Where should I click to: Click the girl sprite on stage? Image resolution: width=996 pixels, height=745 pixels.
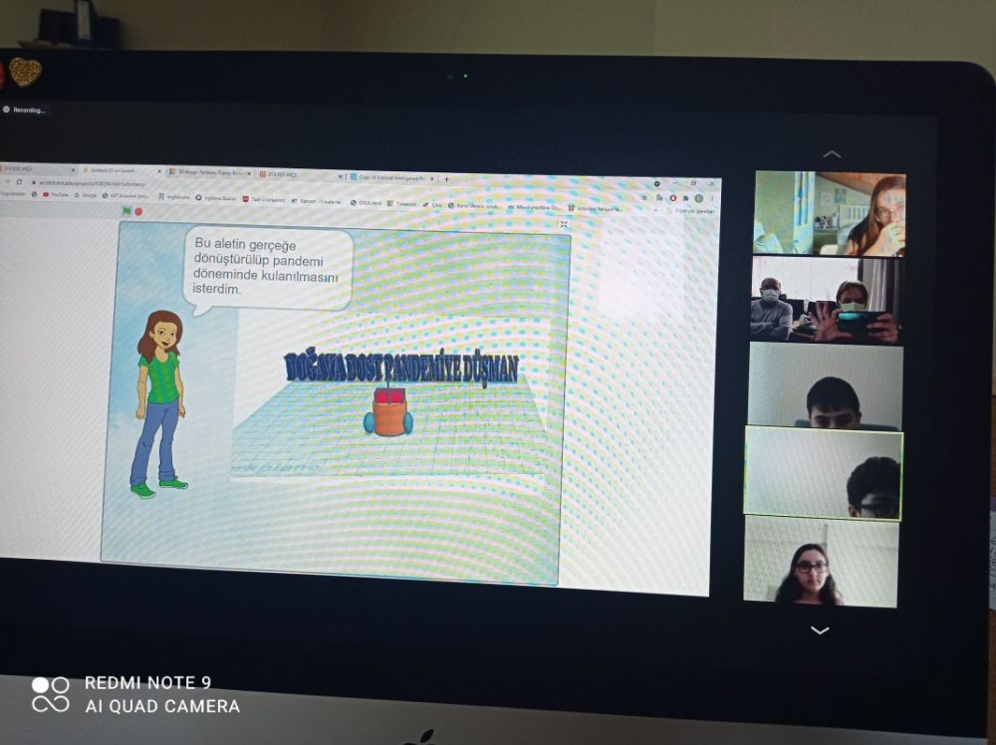click(x=158, y=404)
